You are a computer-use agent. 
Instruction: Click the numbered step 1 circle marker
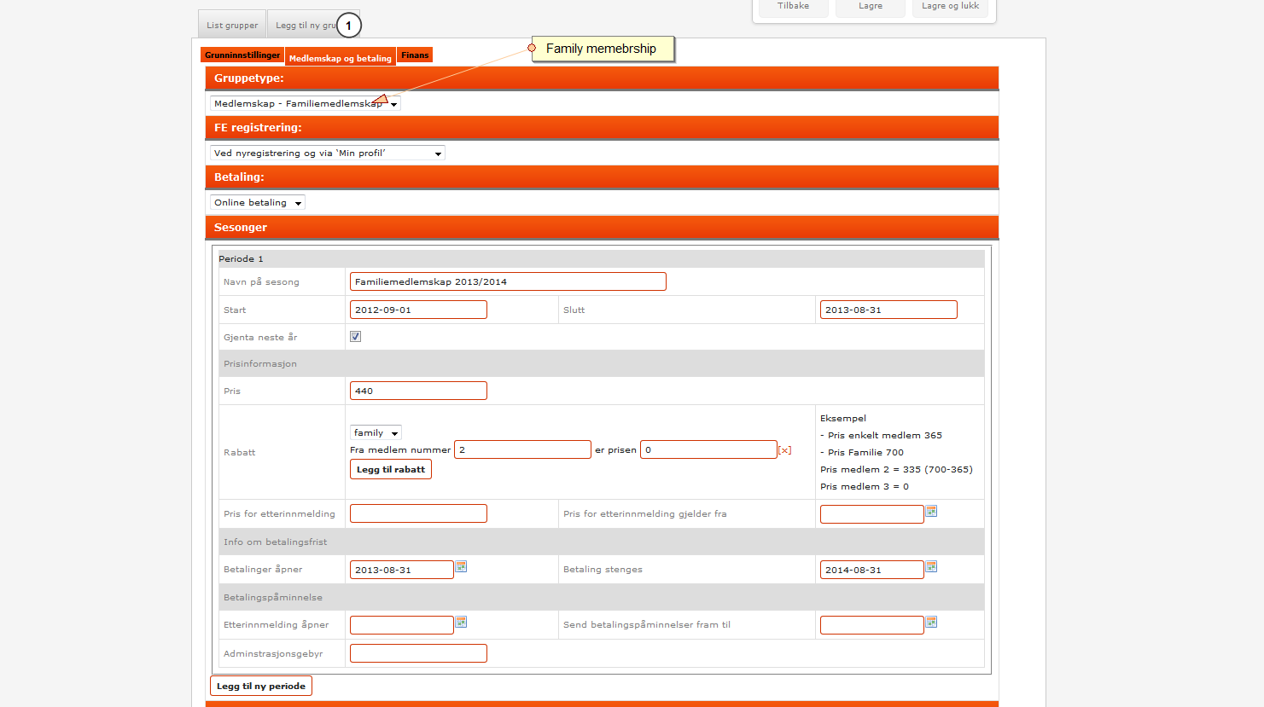348,26
